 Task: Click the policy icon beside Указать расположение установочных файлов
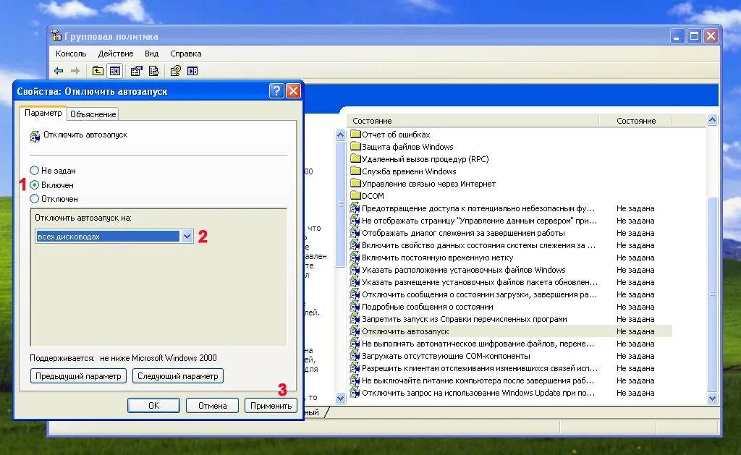tap(355, 269)
